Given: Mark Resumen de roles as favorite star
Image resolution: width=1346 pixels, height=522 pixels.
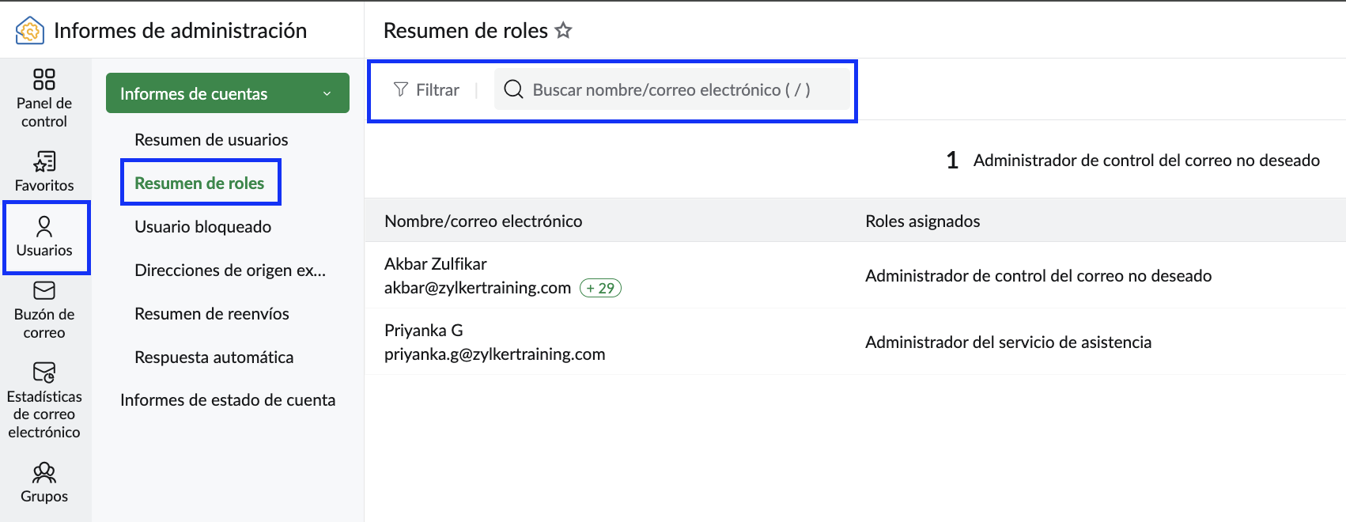Looking at the screenshot, I should coord(563,30).
